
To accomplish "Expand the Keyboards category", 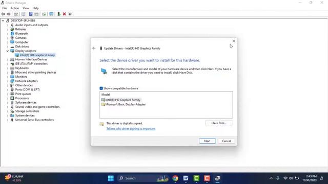I will point(8,68).
